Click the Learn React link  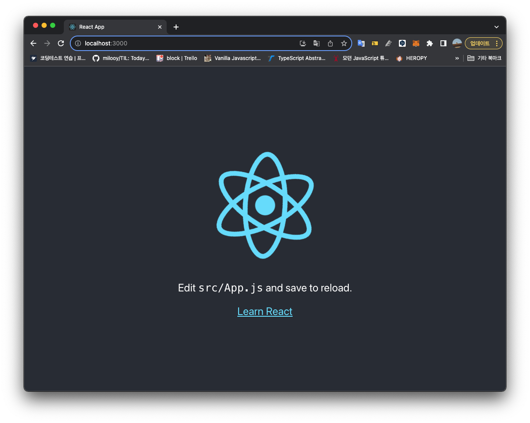click(265, 312)
